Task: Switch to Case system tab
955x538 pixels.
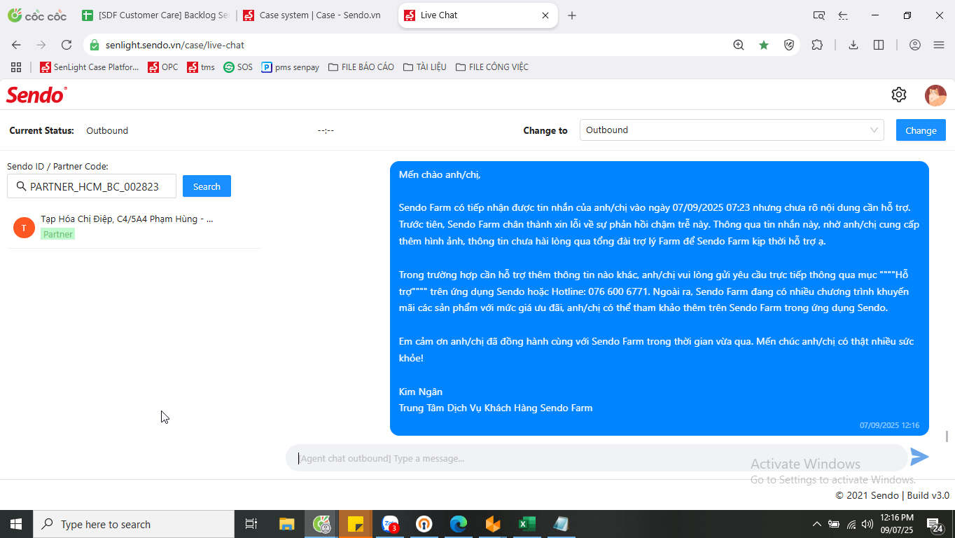Action: pos(312,15)
